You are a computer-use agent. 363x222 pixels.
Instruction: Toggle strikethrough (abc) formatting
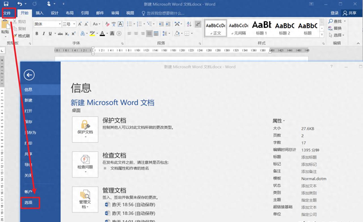(x=60, y=33)
